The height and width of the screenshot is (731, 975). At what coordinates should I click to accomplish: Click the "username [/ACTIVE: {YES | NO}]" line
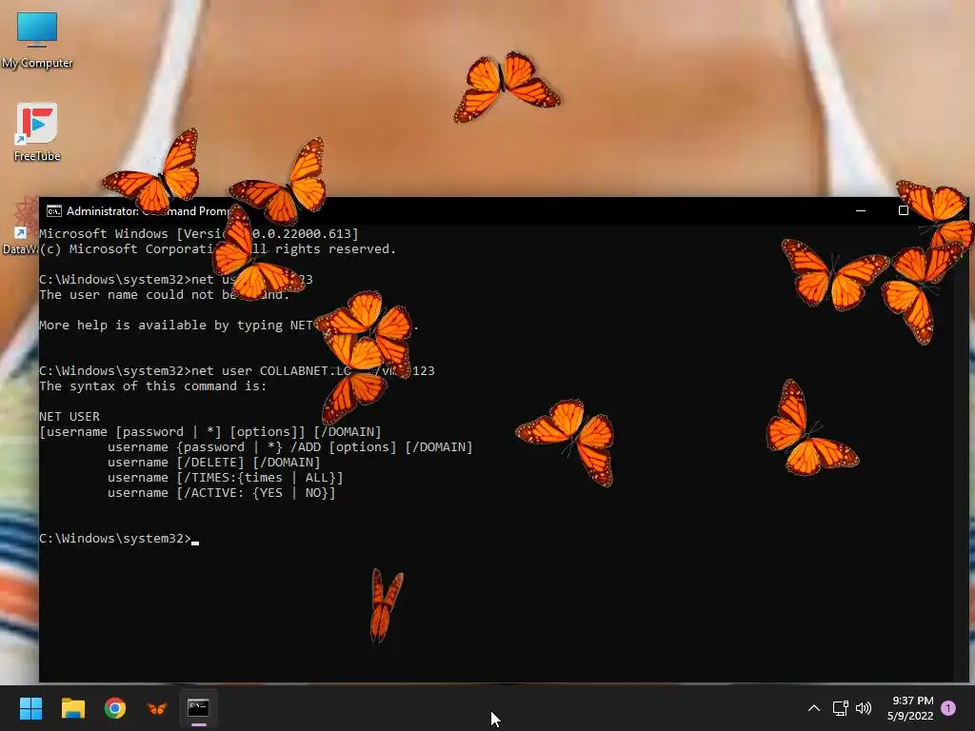tap(221, 493)
